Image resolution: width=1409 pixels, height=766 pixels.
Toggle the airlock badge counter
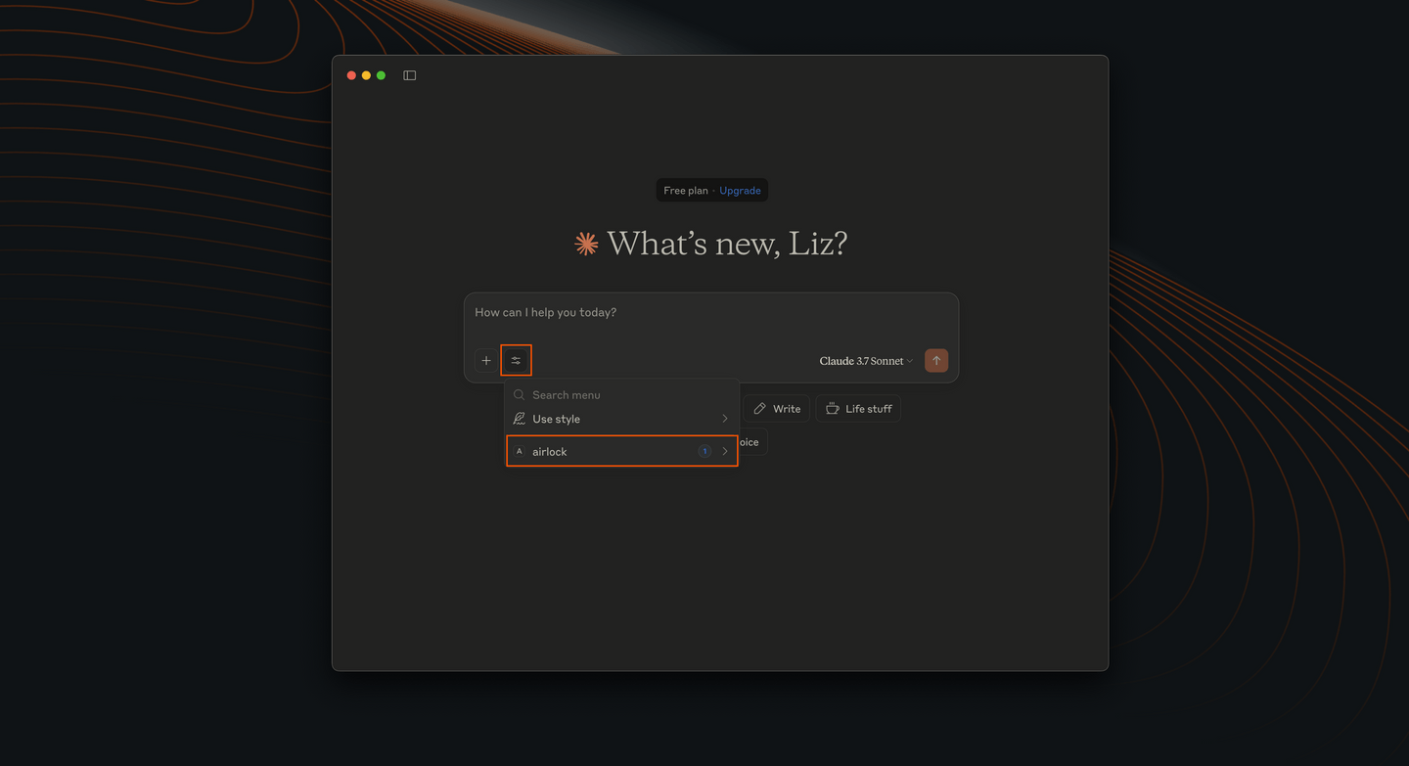coord(704,451)
